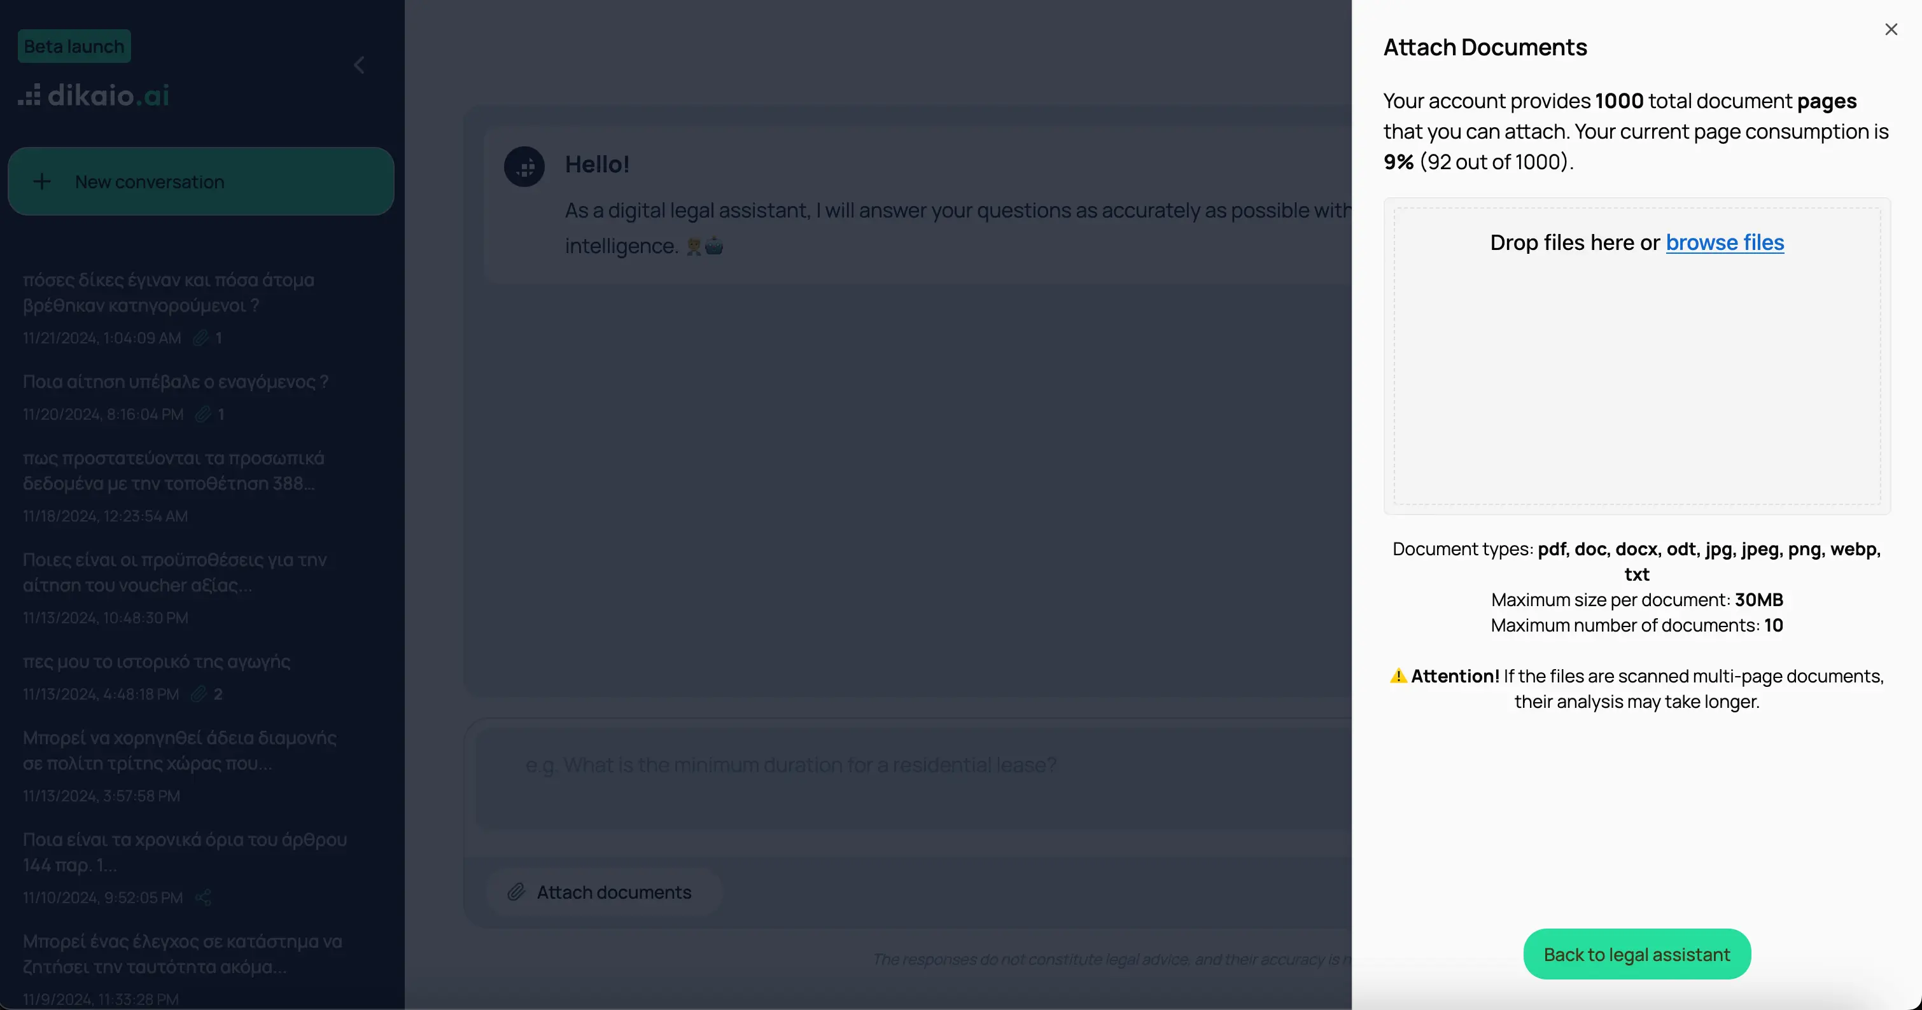Click the collapse sidebar arrow icon
Image resolution: width=1922 pixels, height=1010 pixels.
pyautogui.click(x=360, y=65)
